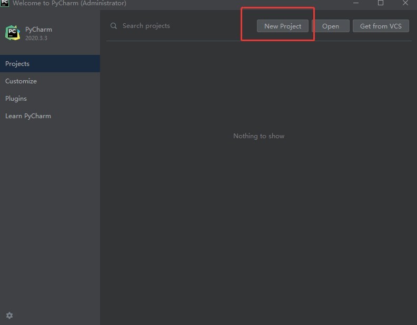417x325 pixels.
Task: Open the settings gear options menu
Action: 9,316
